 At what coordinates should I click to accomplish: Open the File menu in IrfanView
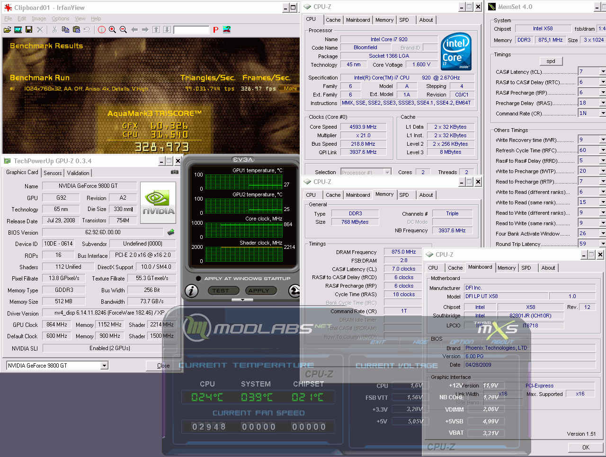tap(8, 18)
